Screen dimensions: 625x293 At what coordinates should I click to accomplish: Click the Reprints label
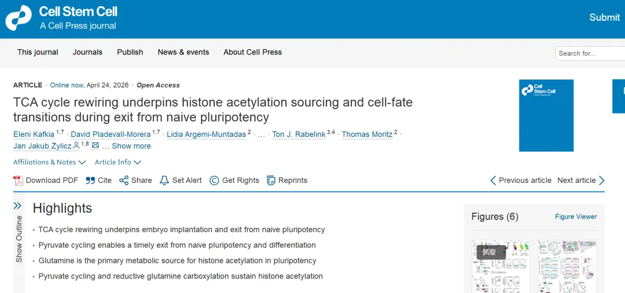tap(293, 181)
